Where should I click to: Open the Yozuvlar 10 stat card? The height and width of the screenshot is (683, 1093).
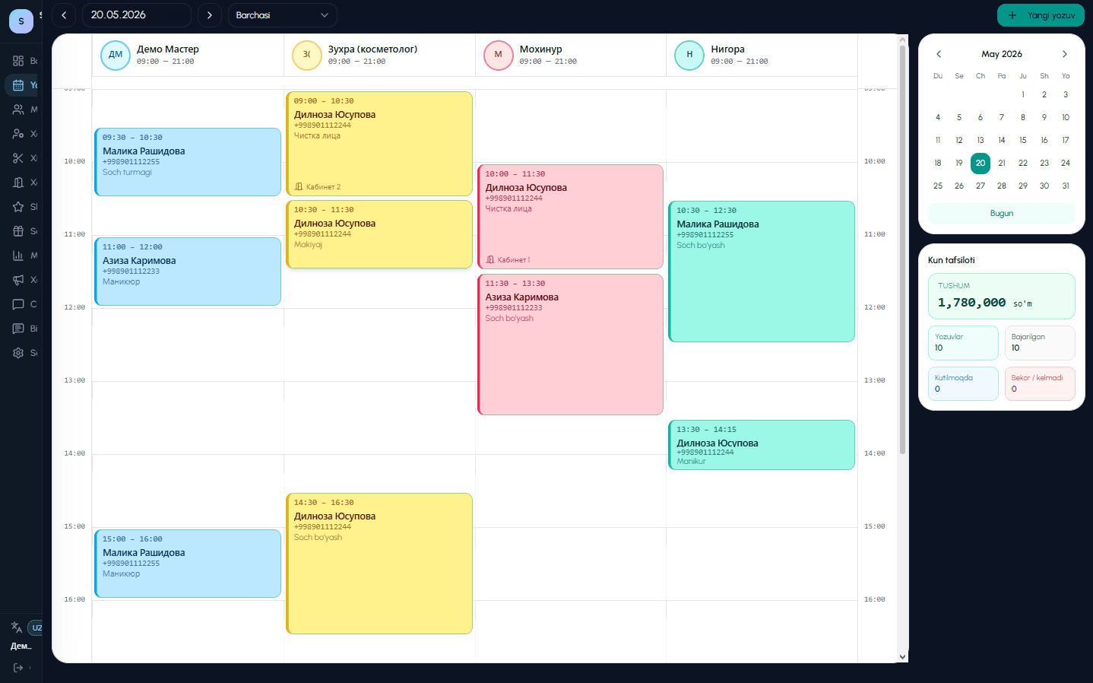(x=963, y=343)
